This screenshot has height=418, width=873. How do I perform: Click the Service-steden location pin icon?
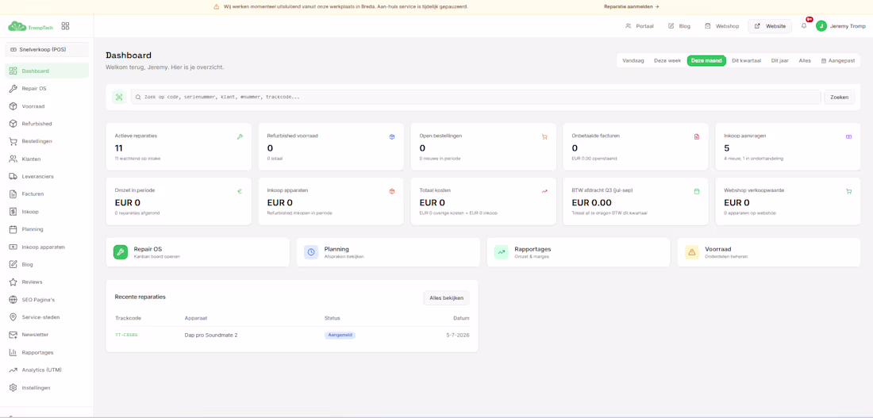[13, 317]
